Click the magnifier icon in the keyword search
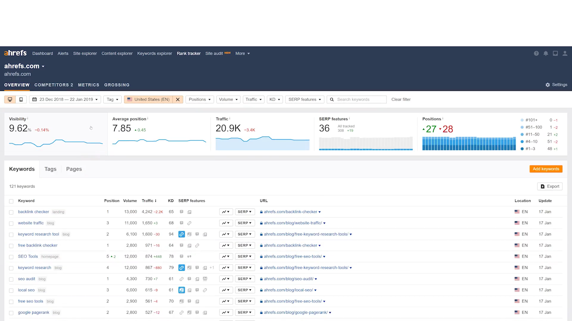This screenshot has height=321, width=572. pos(332,100)
